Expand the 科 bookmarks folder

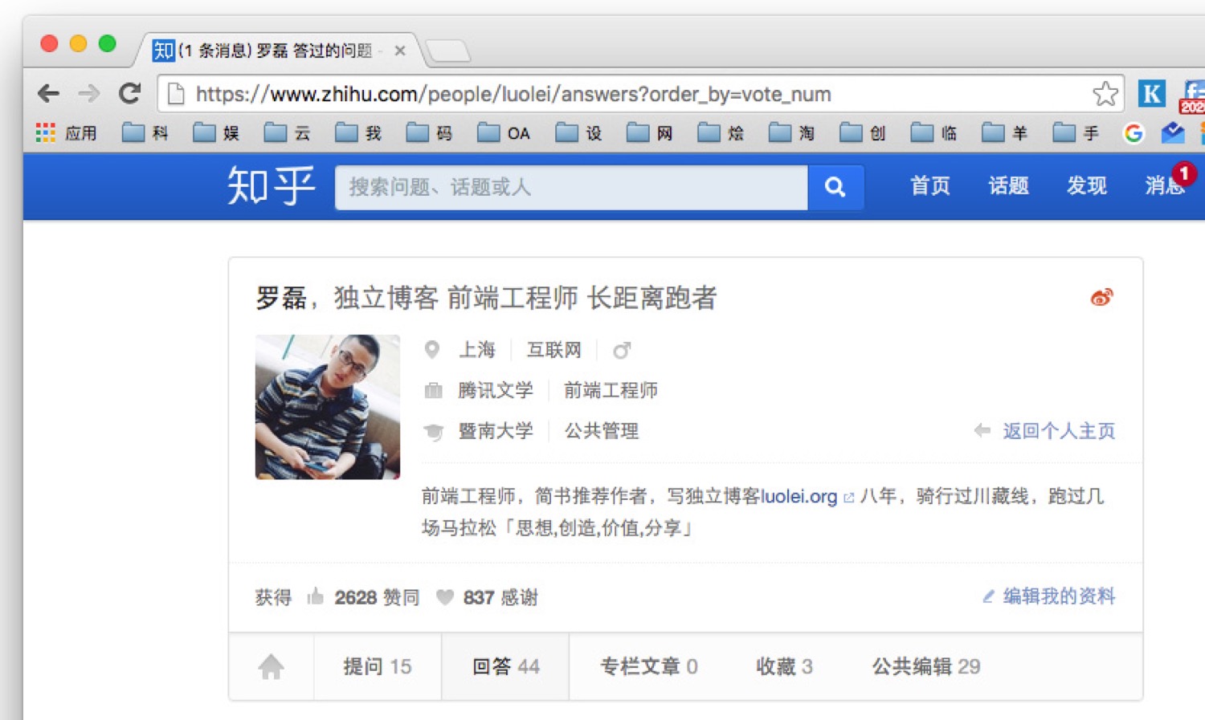pos(145,133)
